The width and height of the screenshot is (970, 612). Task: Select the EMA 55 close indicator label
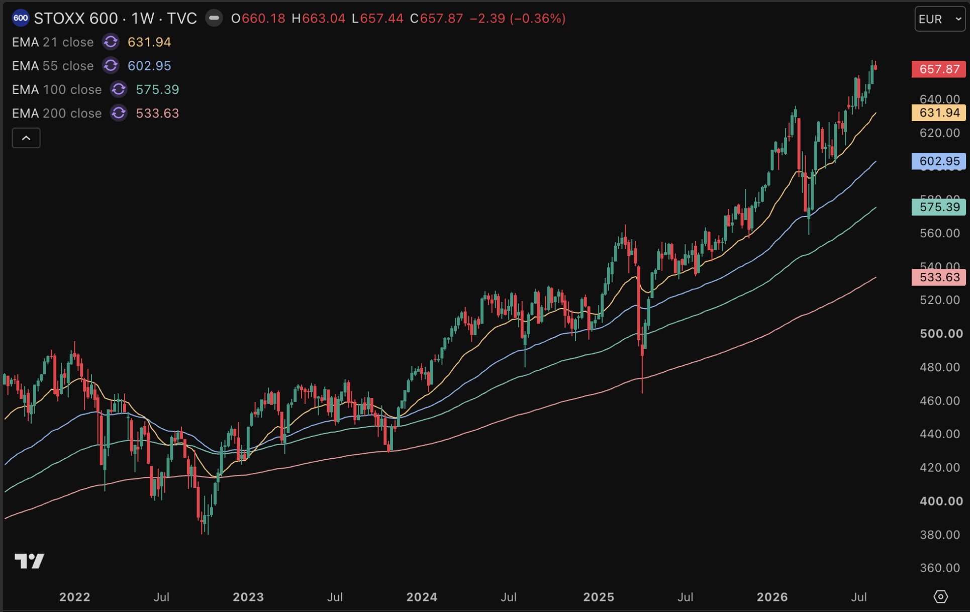point(53,66)
